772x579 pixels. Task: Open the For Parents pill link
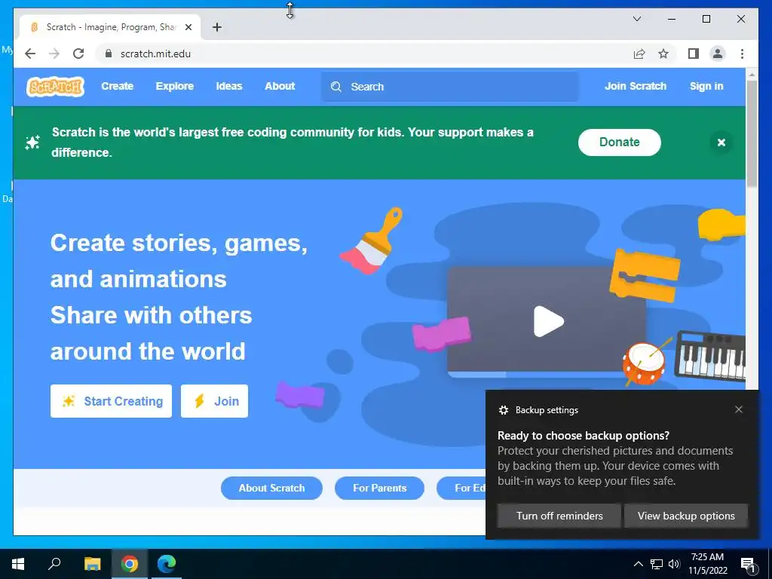(379, 488)
